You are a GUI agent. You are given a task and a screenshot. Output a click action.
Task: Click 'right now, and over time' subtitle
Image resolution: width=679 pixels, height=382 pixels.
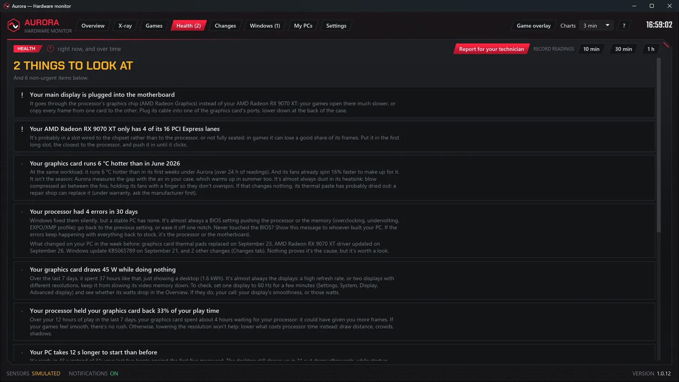click(89, 49)
